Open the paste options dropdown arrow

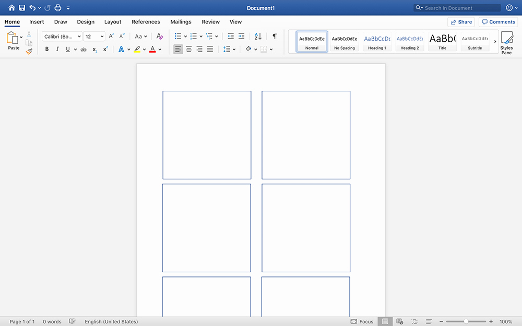click(x=21, y=37)
